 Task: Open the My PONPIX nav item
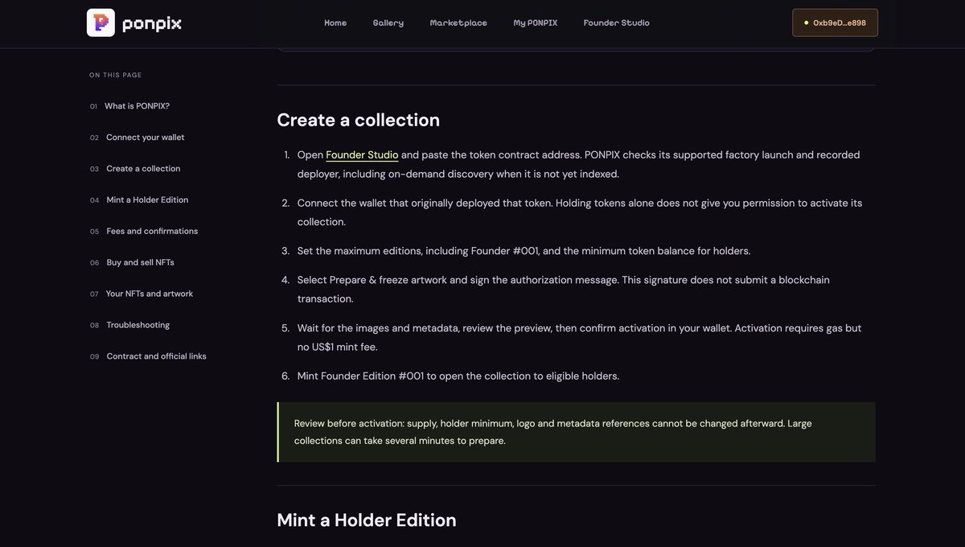click(536, 23)
